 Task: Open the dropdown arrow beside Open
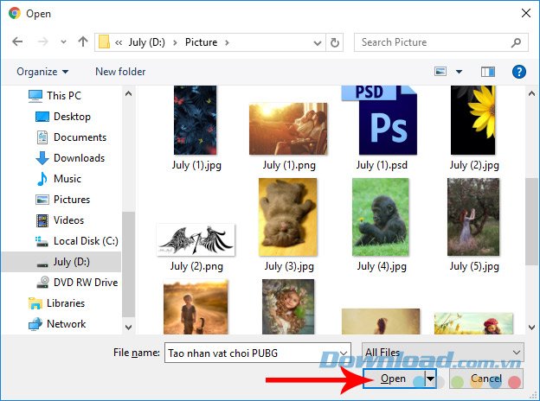point(430,379)
